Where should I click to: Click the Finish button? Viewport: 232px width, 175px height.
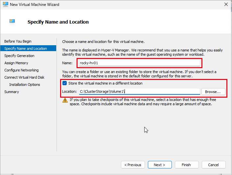(187, 165)
